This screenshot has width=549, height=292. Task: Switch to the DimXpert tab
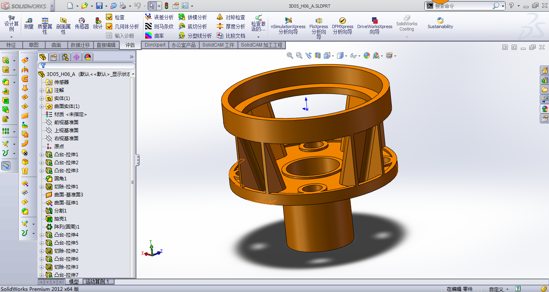coord(155,45)
